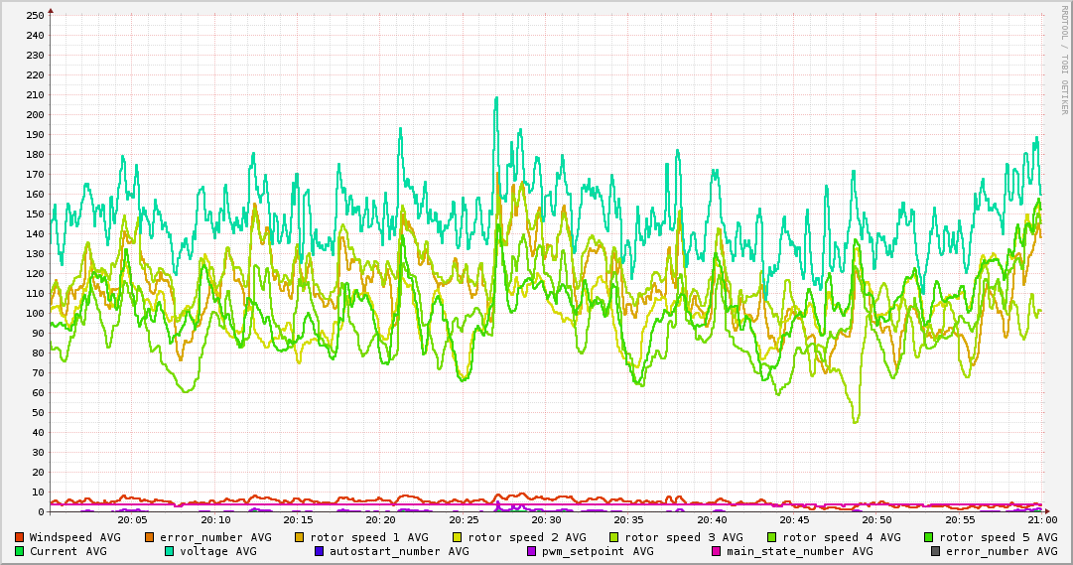Click the y-axis value 200
Screen dimensions: 1073x565
tap(34, 114)
